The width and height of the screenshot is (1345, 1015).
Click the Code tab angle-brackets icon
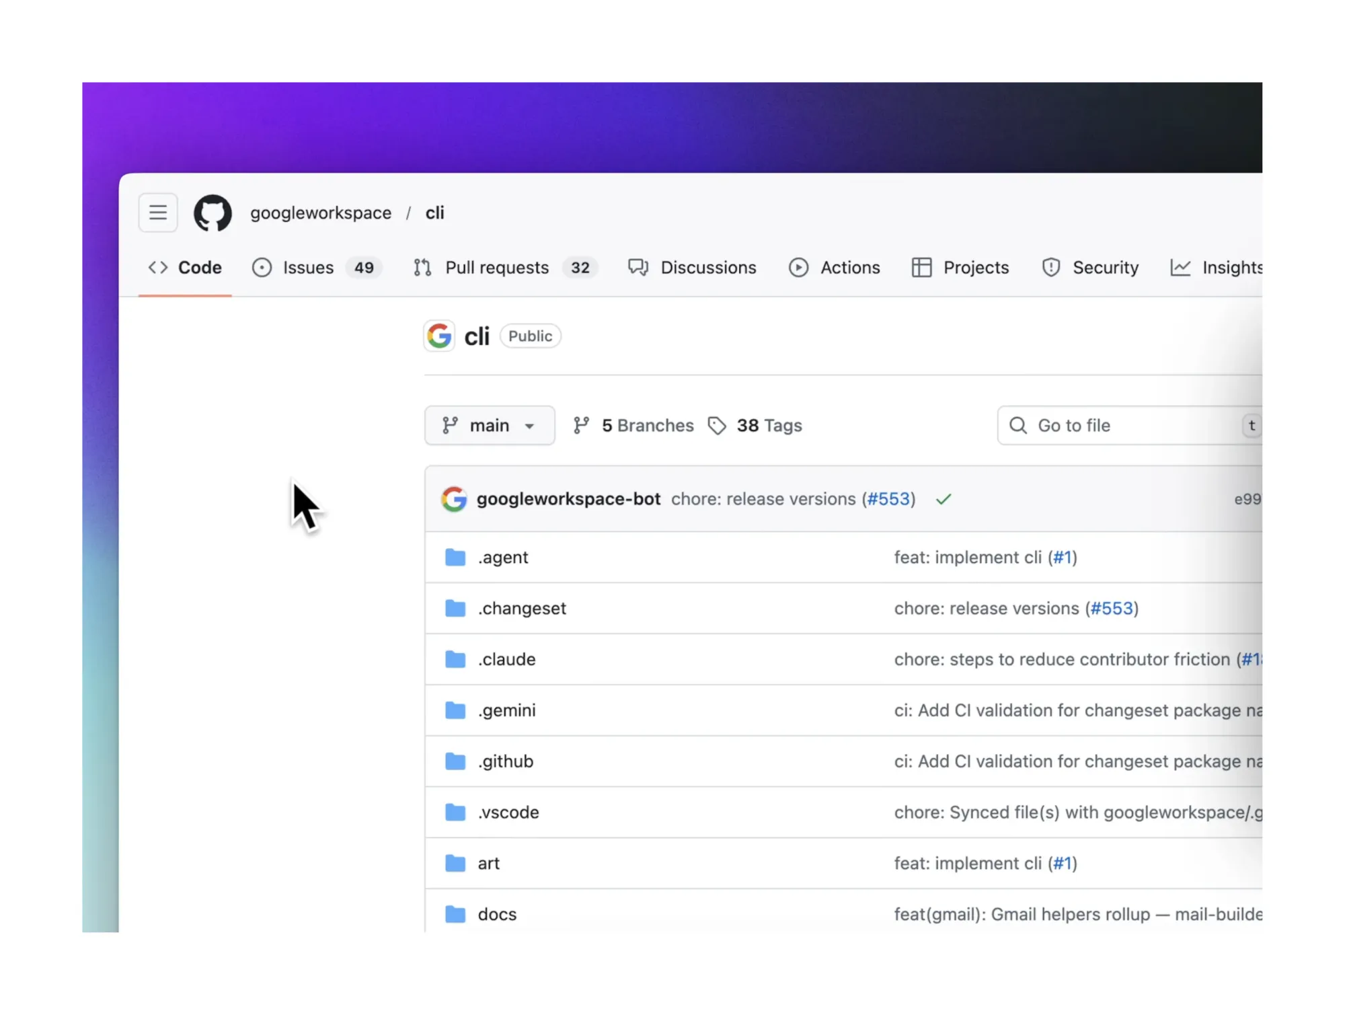(158, 268)
